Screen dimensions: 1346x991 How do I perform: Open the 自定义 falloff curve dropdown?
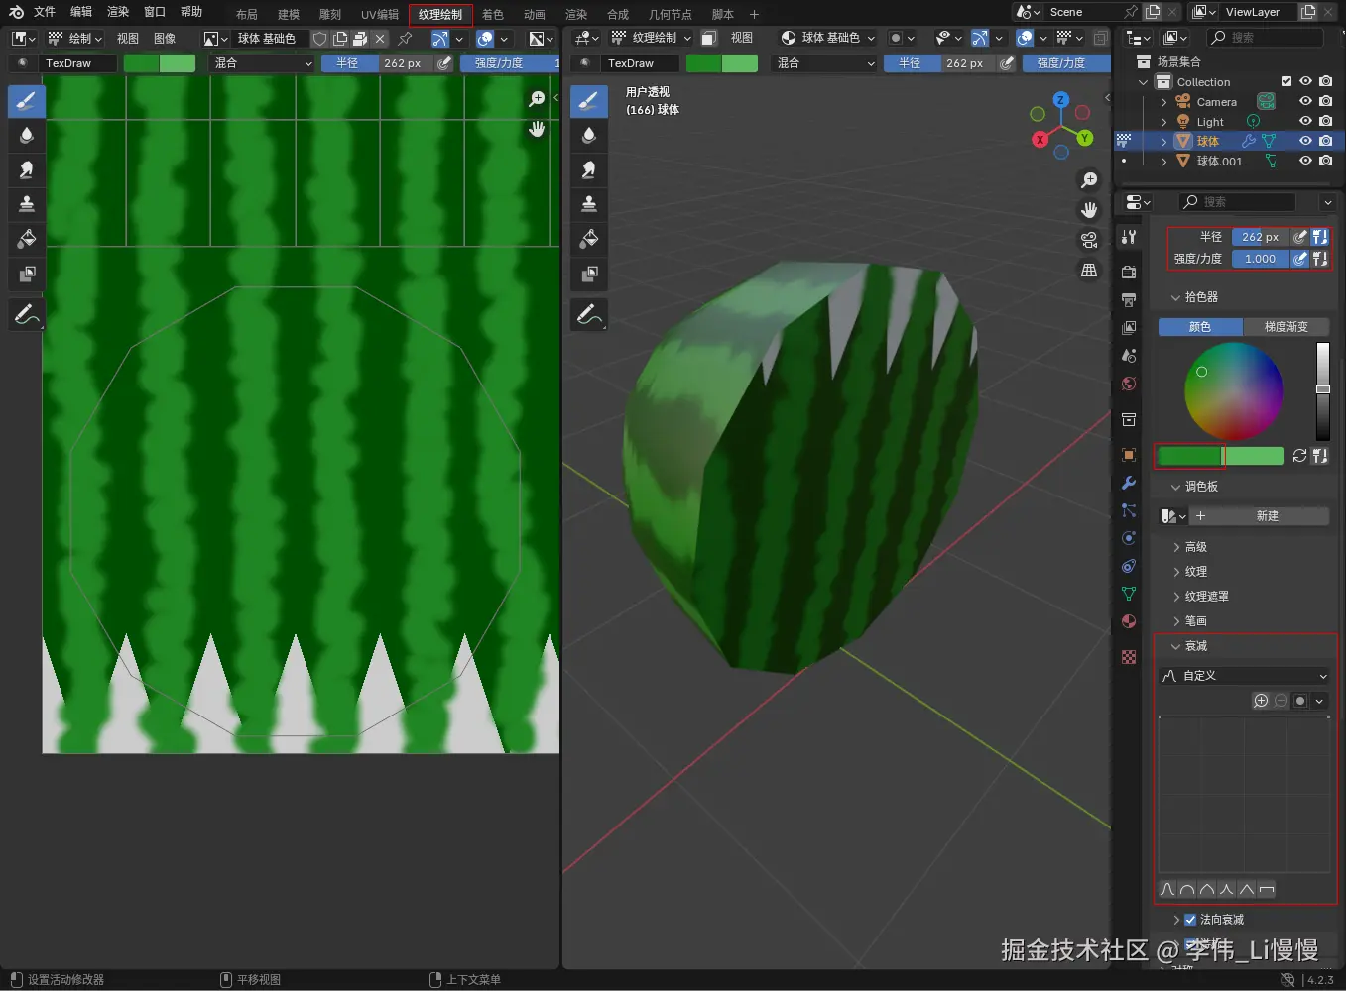pos(1245,676)
